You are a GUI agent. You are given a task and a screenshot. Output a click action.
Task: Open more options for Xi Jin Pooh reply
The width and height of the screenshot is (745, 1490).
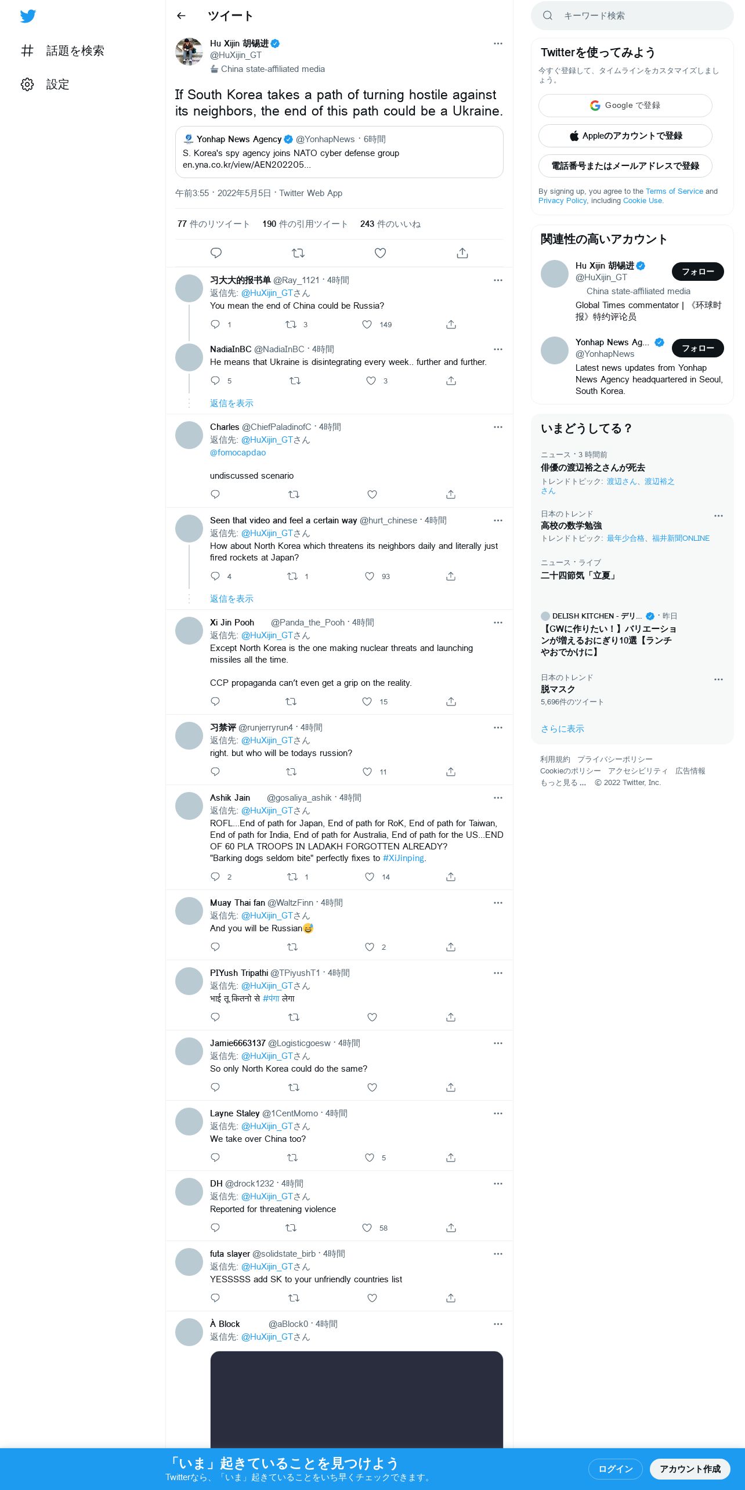(x=498, y=623)
